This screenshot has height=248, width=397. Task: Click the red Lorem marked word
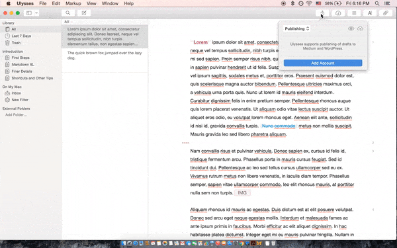pos(200,42)
